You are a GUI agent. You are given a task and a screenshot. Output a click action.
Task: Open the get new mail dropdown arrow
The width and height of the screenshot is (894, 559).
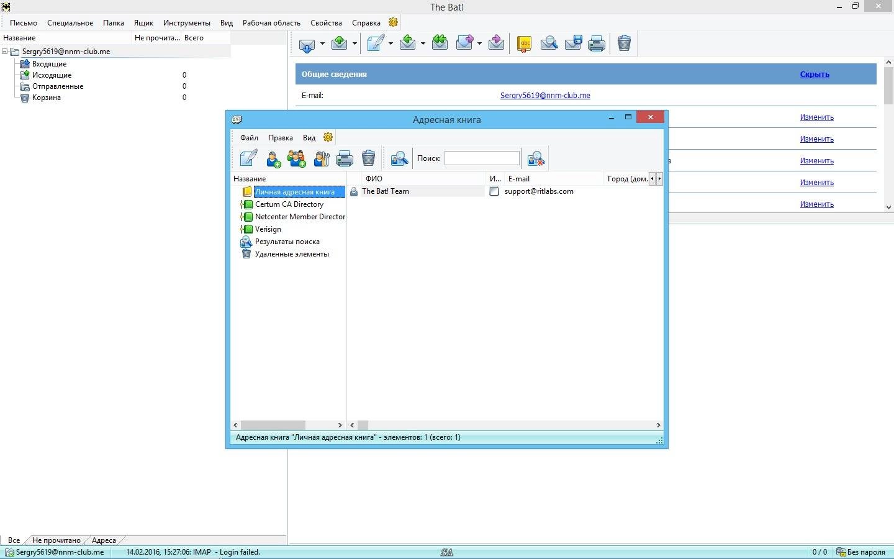point(322,44)
